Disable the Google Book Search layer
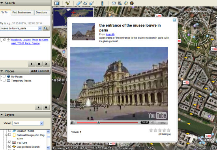 click(9, 146)
